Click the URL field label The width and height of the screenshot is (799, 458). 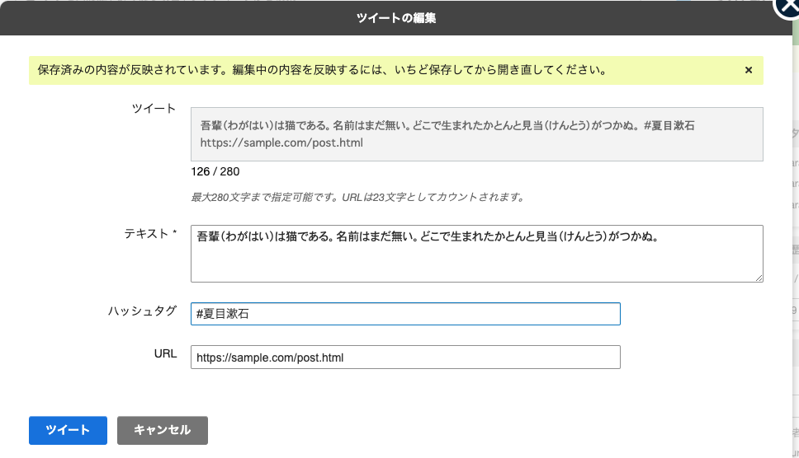point(165,353)
